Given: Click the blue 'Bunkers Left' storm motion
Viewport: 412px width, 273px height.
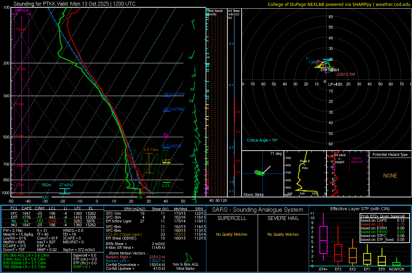Looking at the screenshot, I should tap(135, 261).
